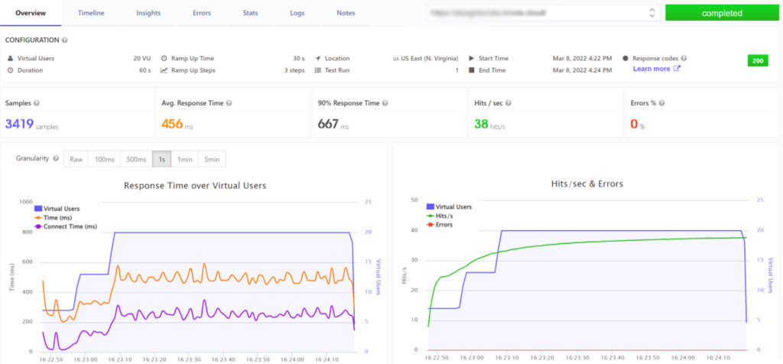Click the Virtual Users person icon

point(10,58)
